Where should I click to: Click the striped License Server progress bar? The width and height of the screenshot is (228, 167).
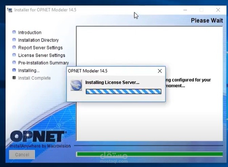(123, 91)
